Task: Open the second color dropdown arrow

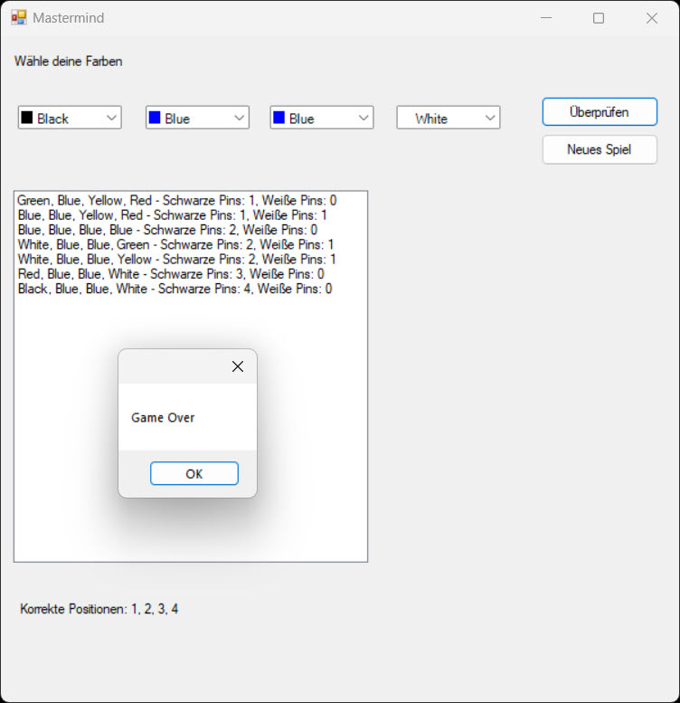Action: [x=239, y=118]
